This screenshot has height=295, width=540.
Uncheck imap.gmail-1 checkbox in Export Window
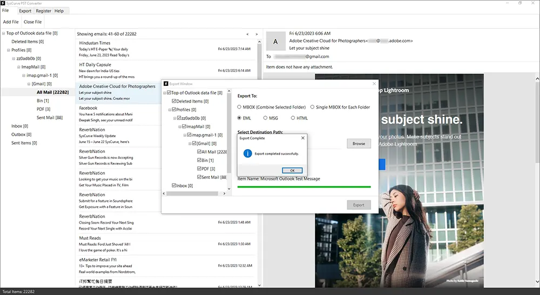coord(189,135)
